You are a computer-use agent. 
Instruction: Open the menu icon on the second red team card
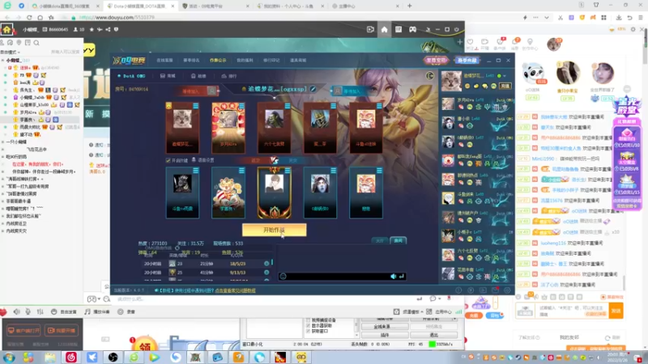[x=241, y=106]
